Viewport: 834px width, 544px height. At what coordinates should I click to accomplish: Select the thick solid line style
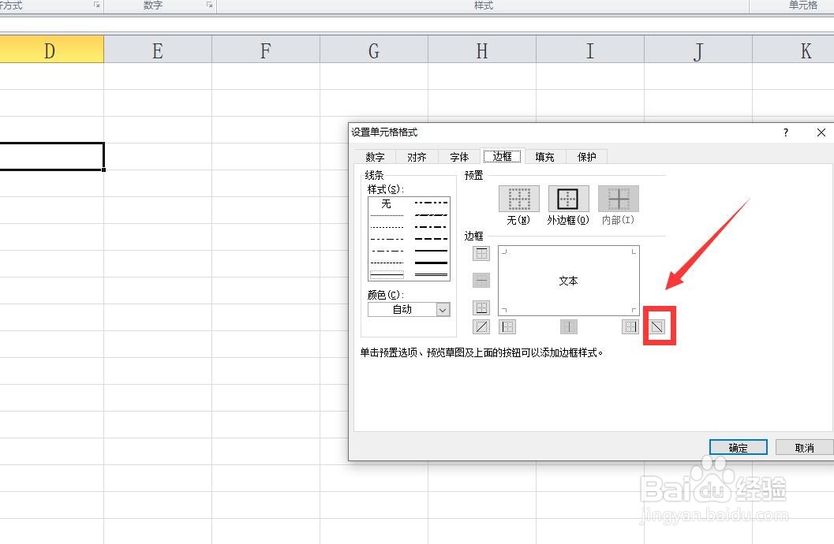(x=430, y=263)
